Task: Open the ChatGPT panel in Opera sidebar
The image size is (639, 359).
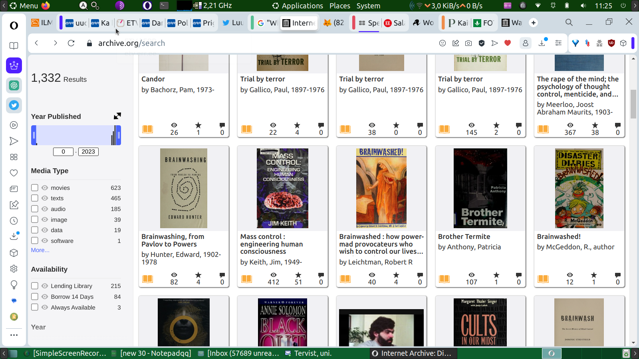Action: tap(14, 85)
